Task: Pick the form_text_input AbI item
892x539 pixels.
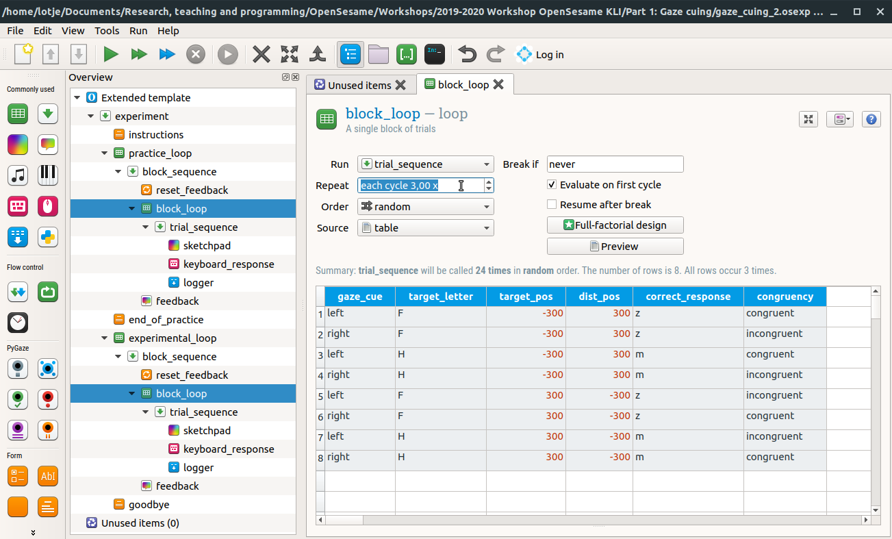Action: 48,476
